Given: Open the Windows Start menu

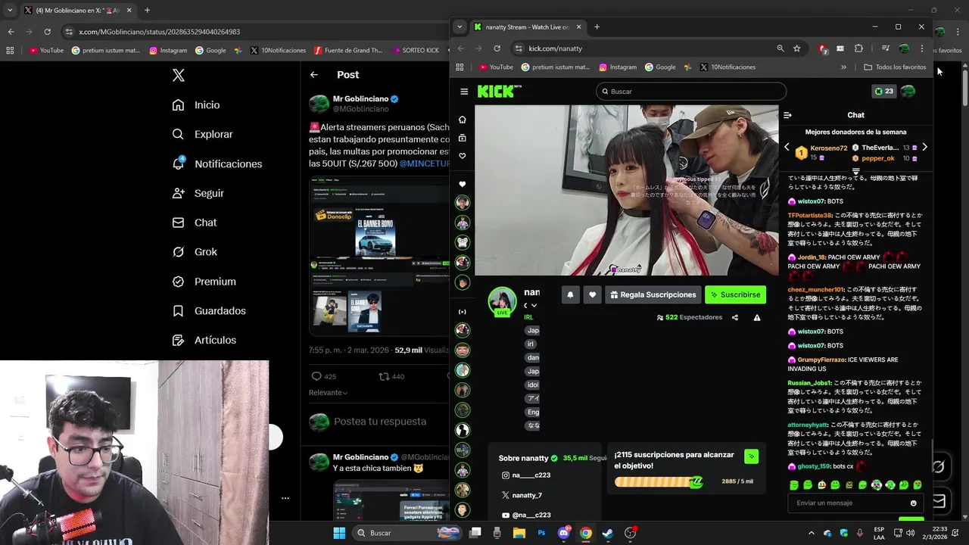Looking at the screenshot, I should [x=339, y=533].
